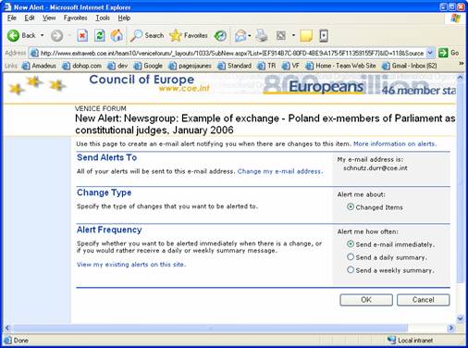
Task: Expand the Mail dropdown arrow
Action: coord(250,36)
